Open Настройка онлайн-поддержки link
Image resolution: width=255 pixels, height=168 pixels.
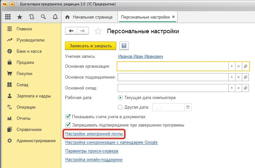(x=94, y=160)
